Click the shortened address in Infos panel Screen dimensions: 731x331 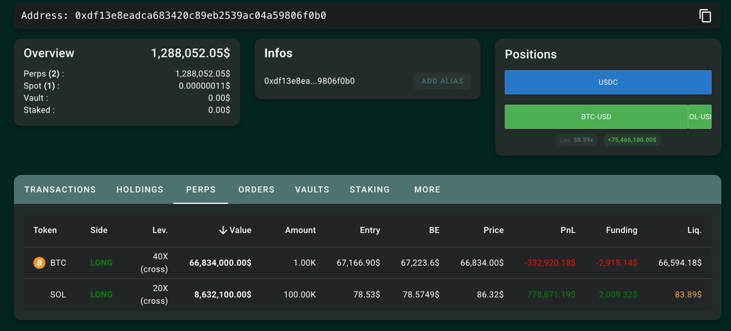click(x=309, y=81)
